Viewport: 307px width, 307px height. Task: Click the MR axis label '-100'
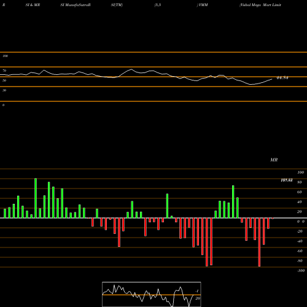(x=301, y=271)
